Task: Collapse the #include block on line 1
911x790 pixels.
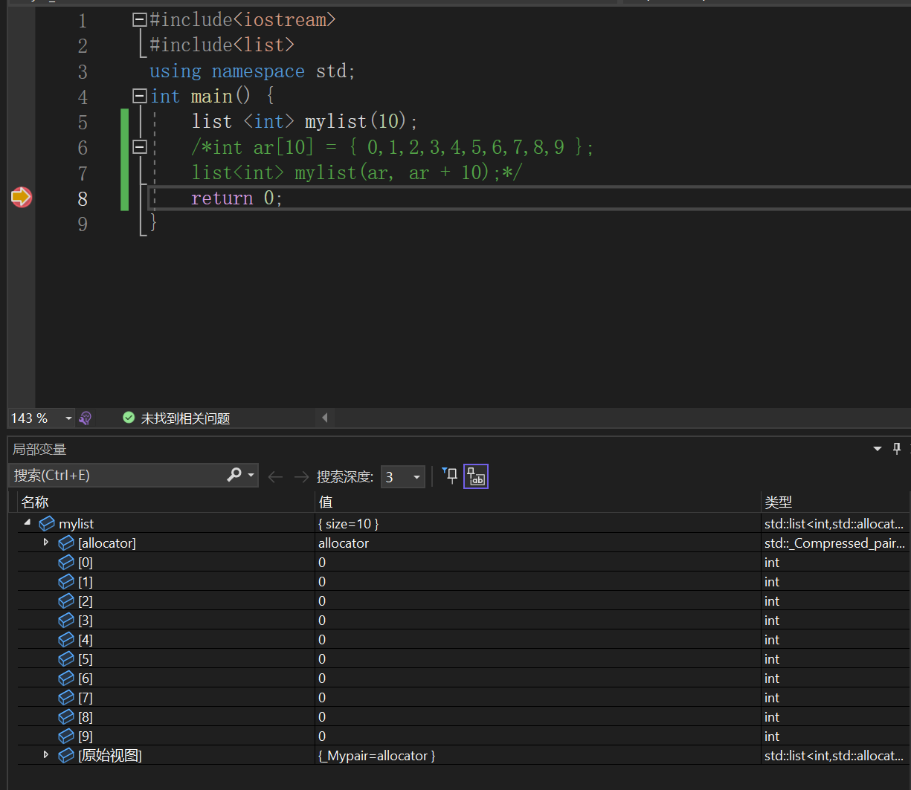Action: pyautogui.click(x=139, y=20)
